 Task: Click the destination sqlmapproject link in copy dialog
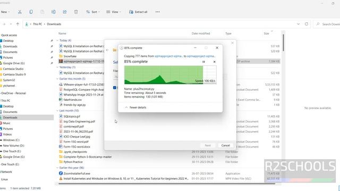coord(201,56)
